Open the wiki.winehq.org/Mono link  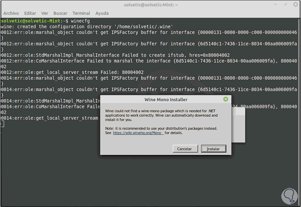pos(138,133)
